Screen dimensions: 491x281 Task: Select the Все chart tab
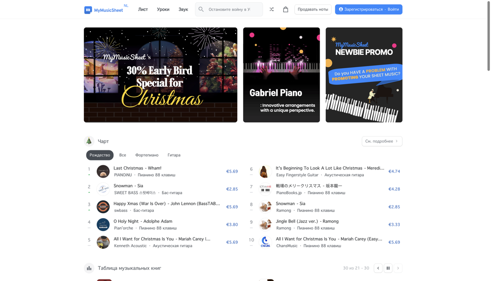pos(123,155)
